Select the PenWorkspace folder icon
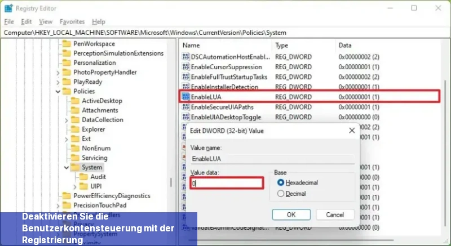Screen dimensions: 451x246 click(x=67, y=44)
